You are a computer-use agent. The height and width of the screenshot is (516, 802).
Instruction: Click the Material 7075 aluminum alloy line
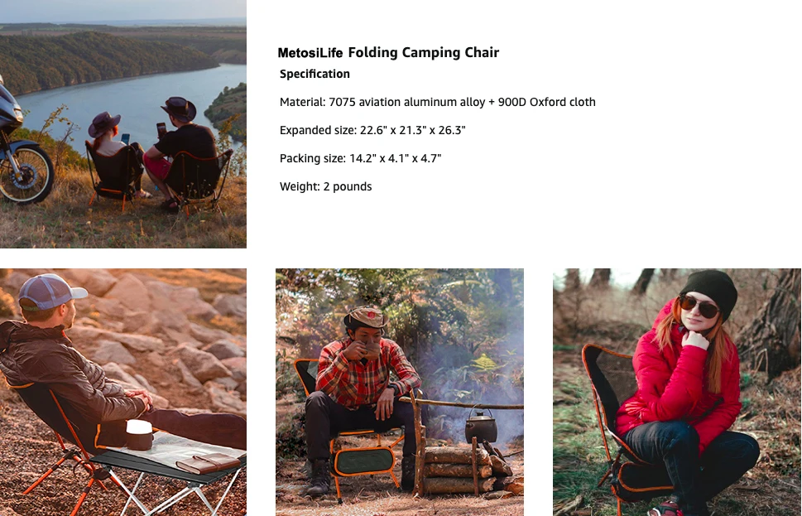pos(437,102)
